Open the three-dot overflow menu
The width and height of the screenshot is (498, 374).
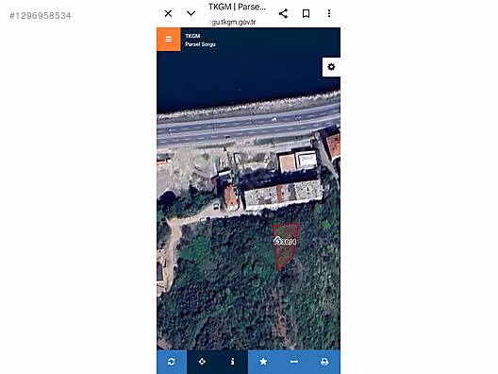click(329, 13)
